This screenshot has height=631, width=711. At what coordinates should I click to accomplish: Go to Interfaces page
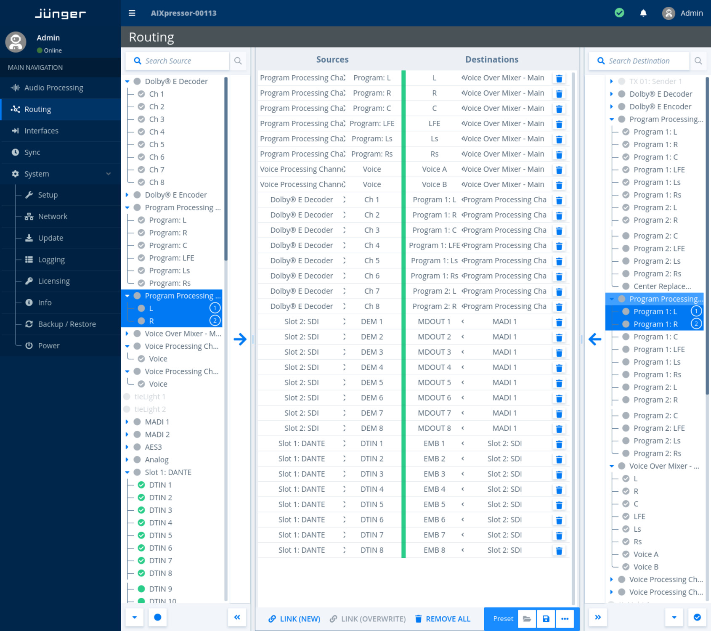pyautogui.click(x=41, y=131)
